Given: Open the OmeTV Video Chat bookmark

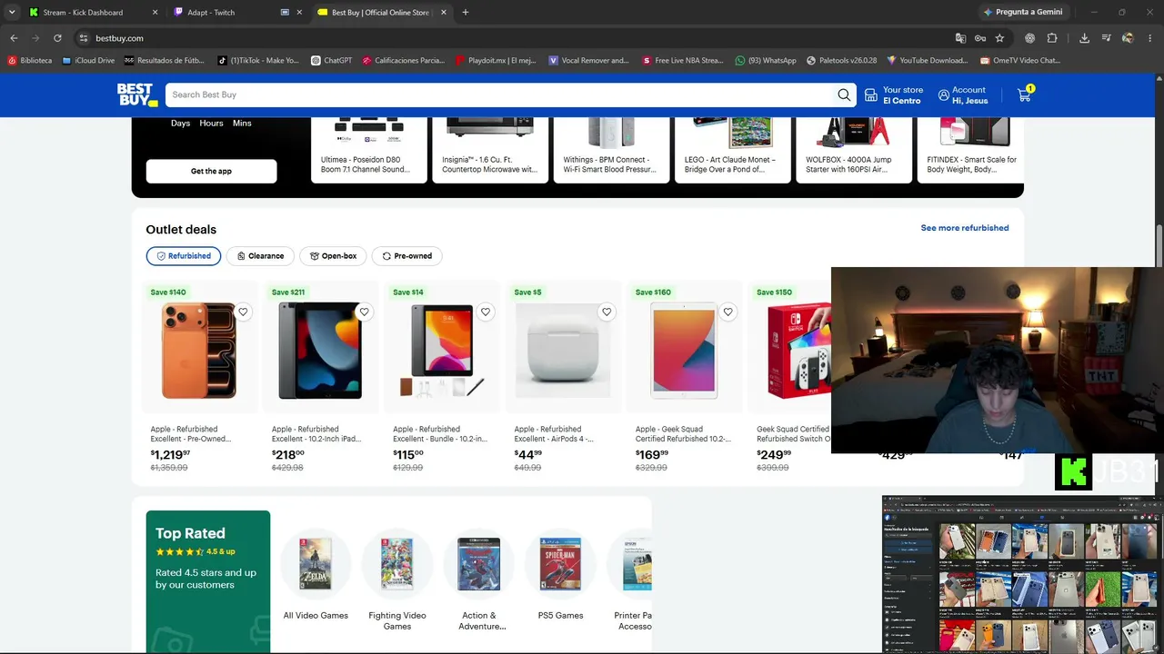Looking at the screenshot, I should point(1020,61).
